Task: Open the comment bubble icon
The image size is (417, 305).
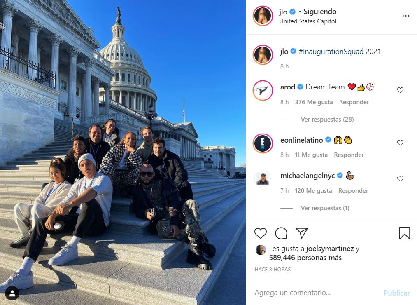Action: tap(281, 233)
